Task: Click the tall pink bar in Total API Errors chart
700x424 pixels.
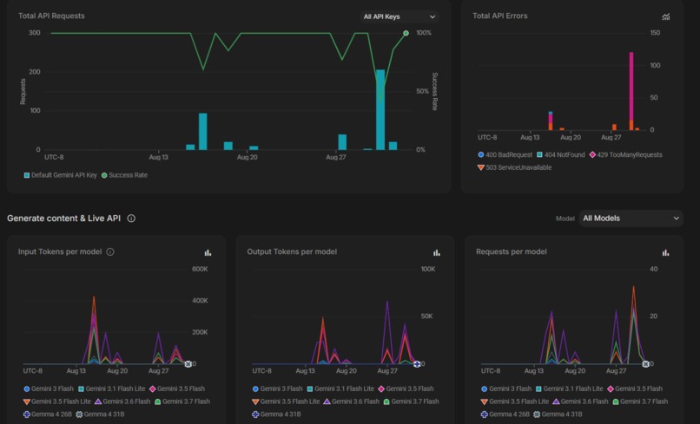Action: coord(631,87)
